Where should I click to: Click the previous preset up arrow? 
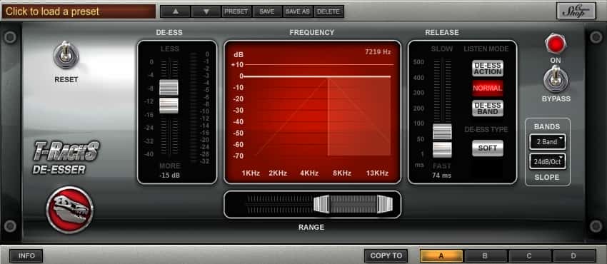coord(176,11)
